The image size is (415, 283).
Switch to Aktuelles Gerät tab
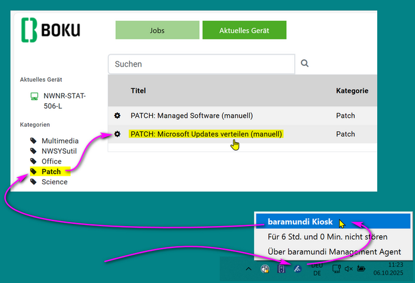tap(244, 30)
